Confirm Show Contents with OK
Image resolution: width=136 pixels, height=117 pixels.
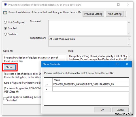tap(102, 110)
